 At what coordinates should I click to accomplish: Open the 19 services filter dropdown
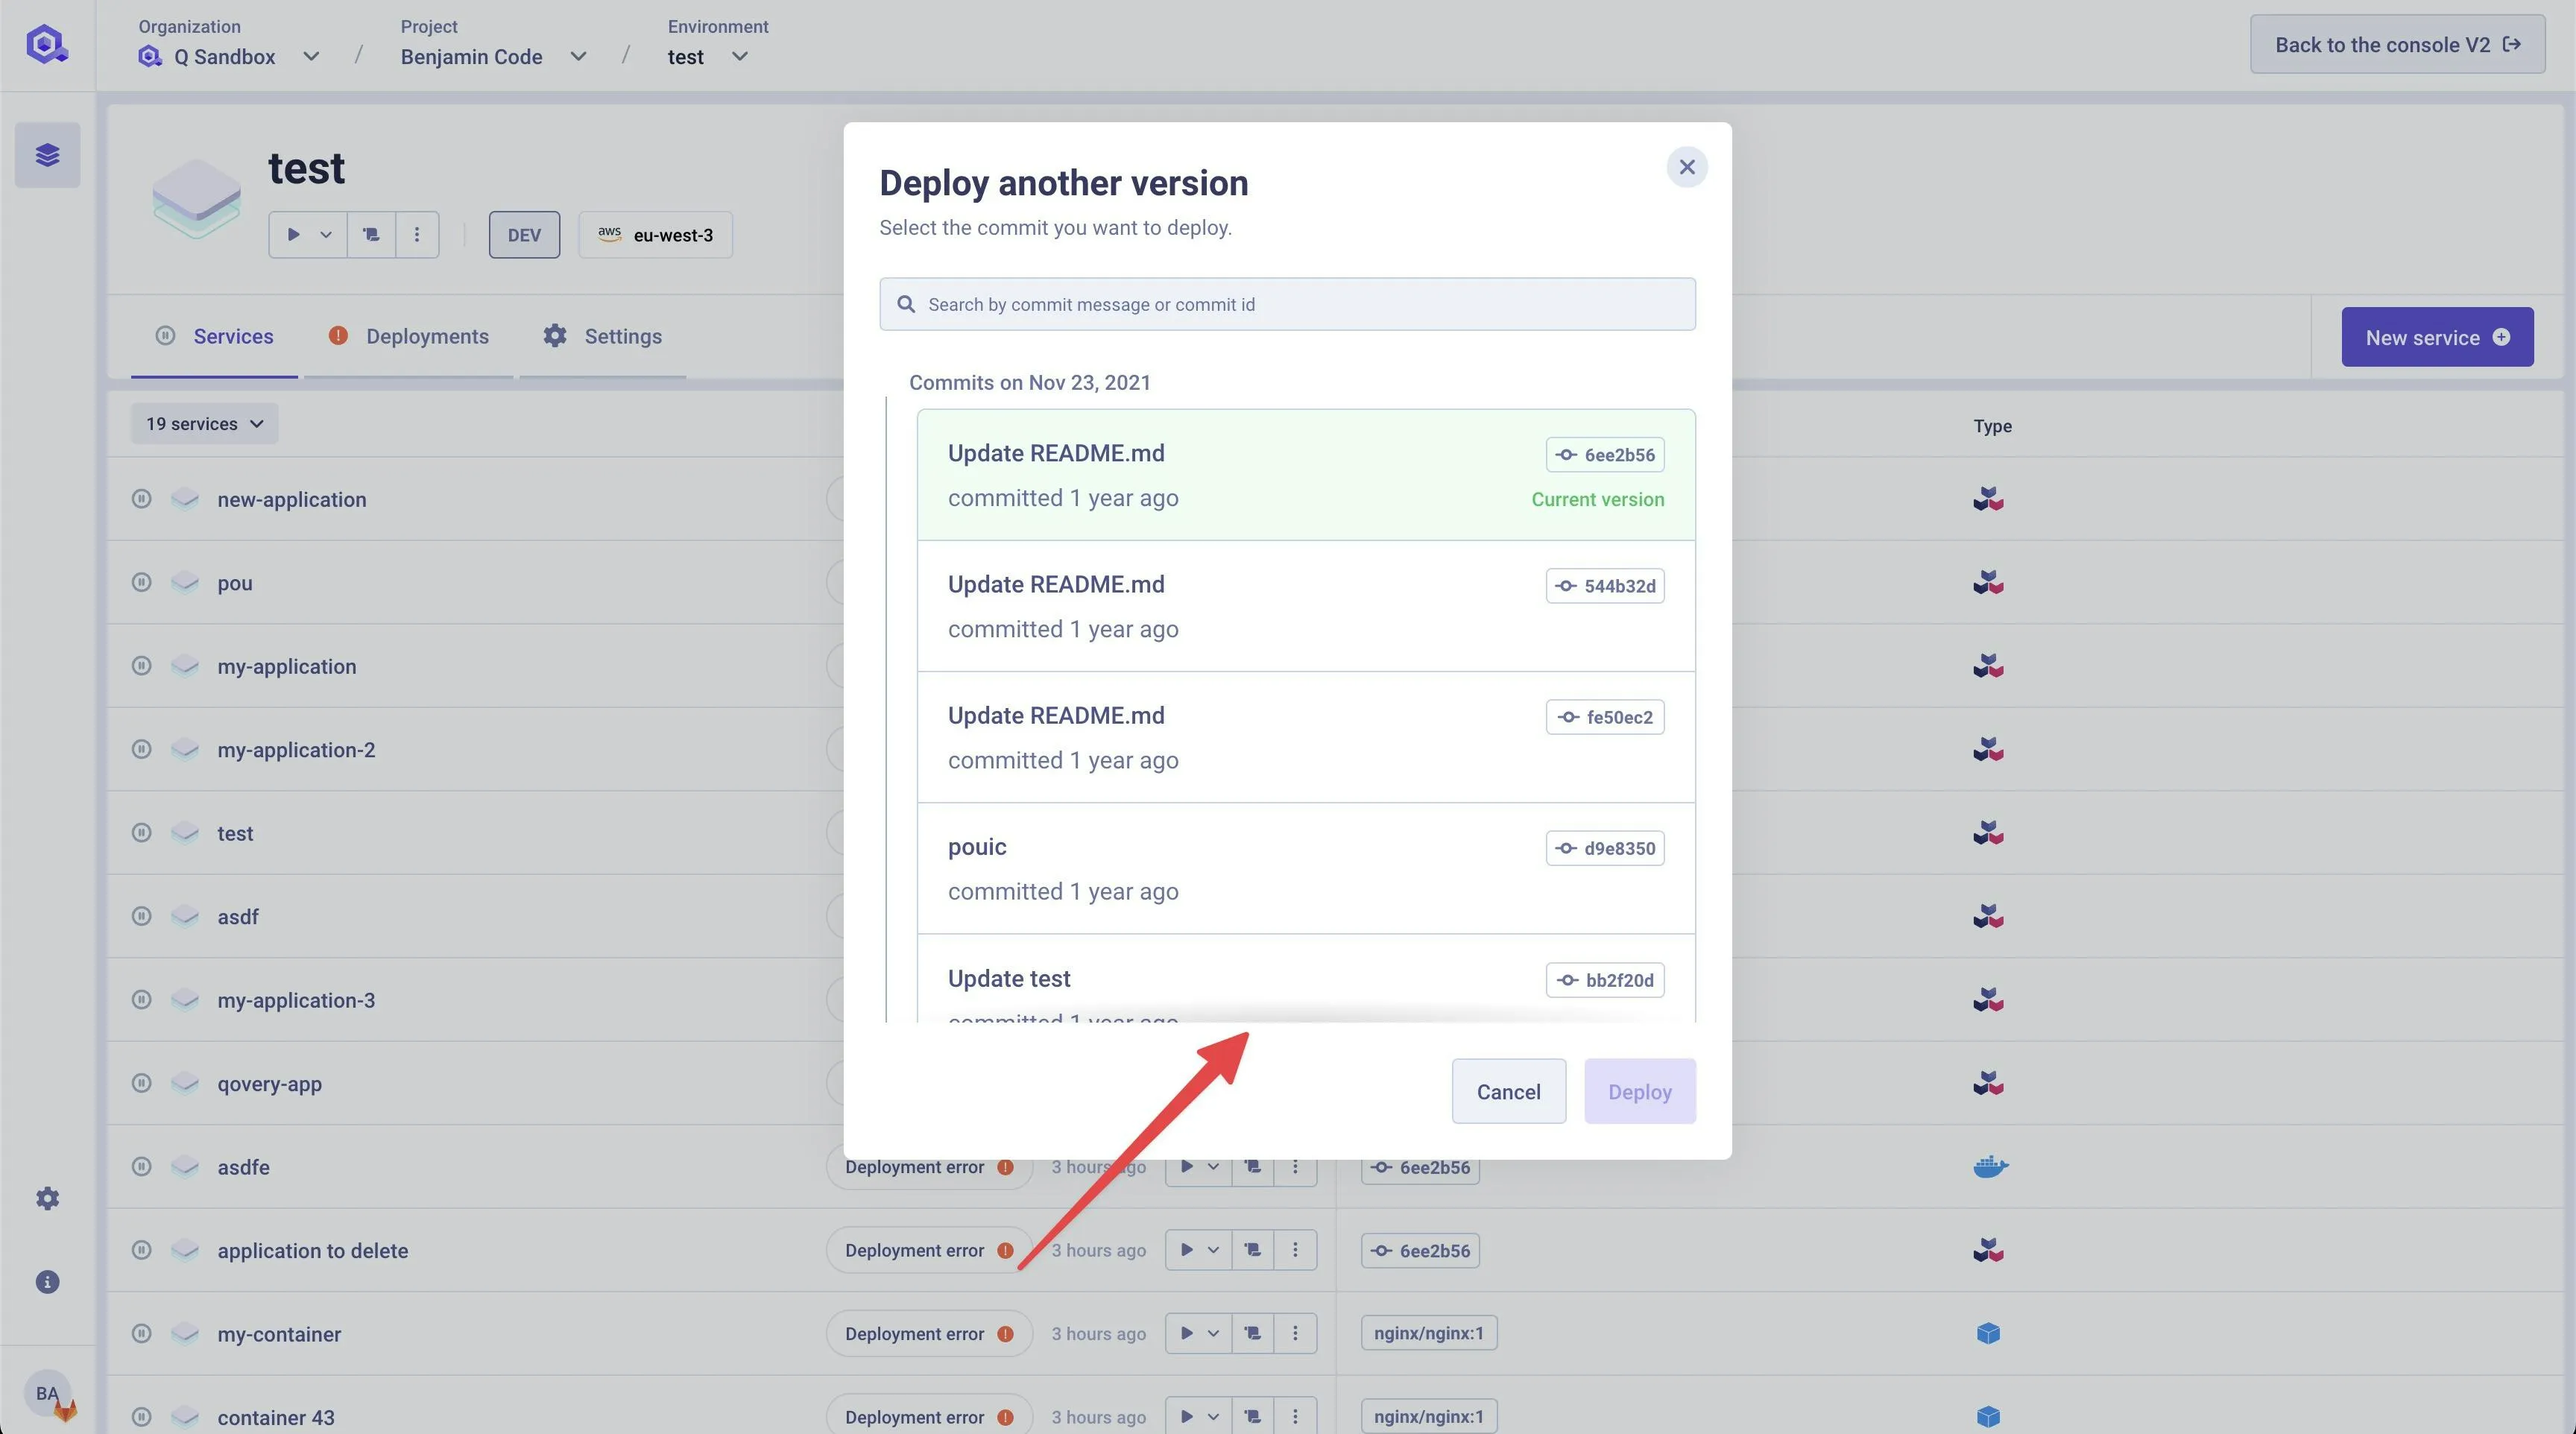[x=204, y=424]
